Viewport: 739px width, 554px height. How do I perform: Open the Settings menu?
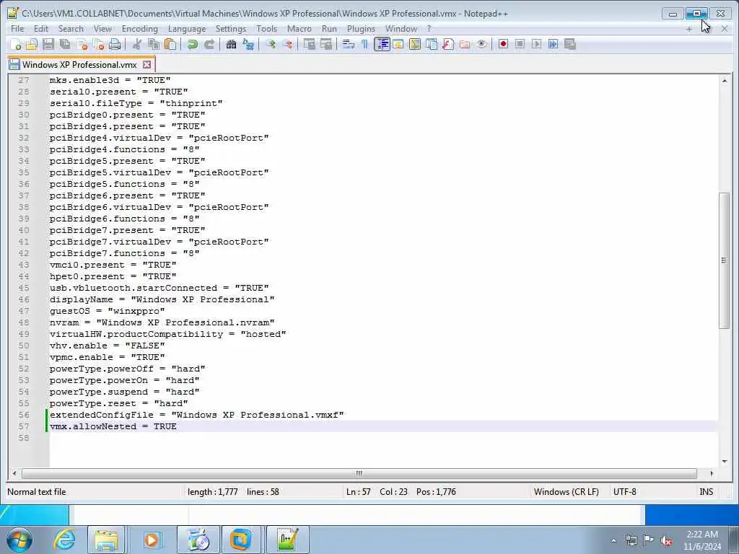[231, 29]
